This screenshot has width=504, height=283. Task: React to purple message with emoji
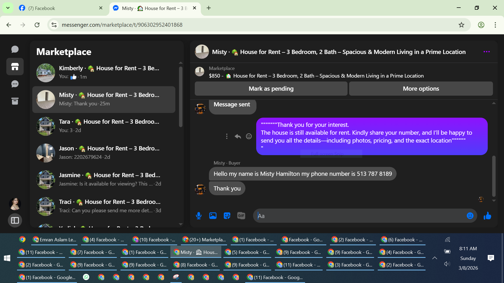point(249,136)
